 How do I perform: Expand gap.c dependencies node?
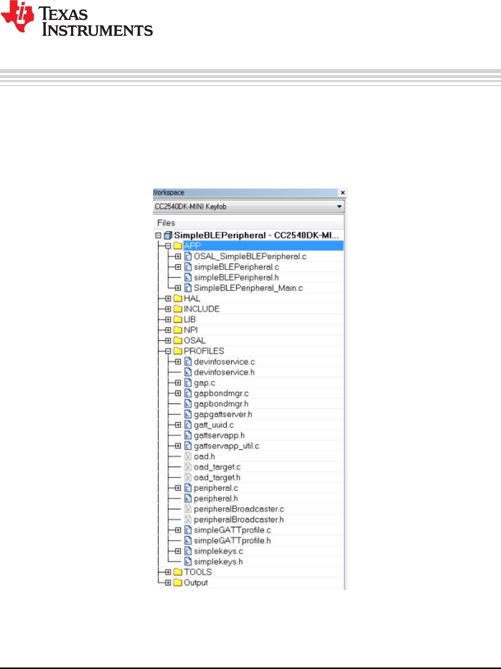tap(178, 382)
